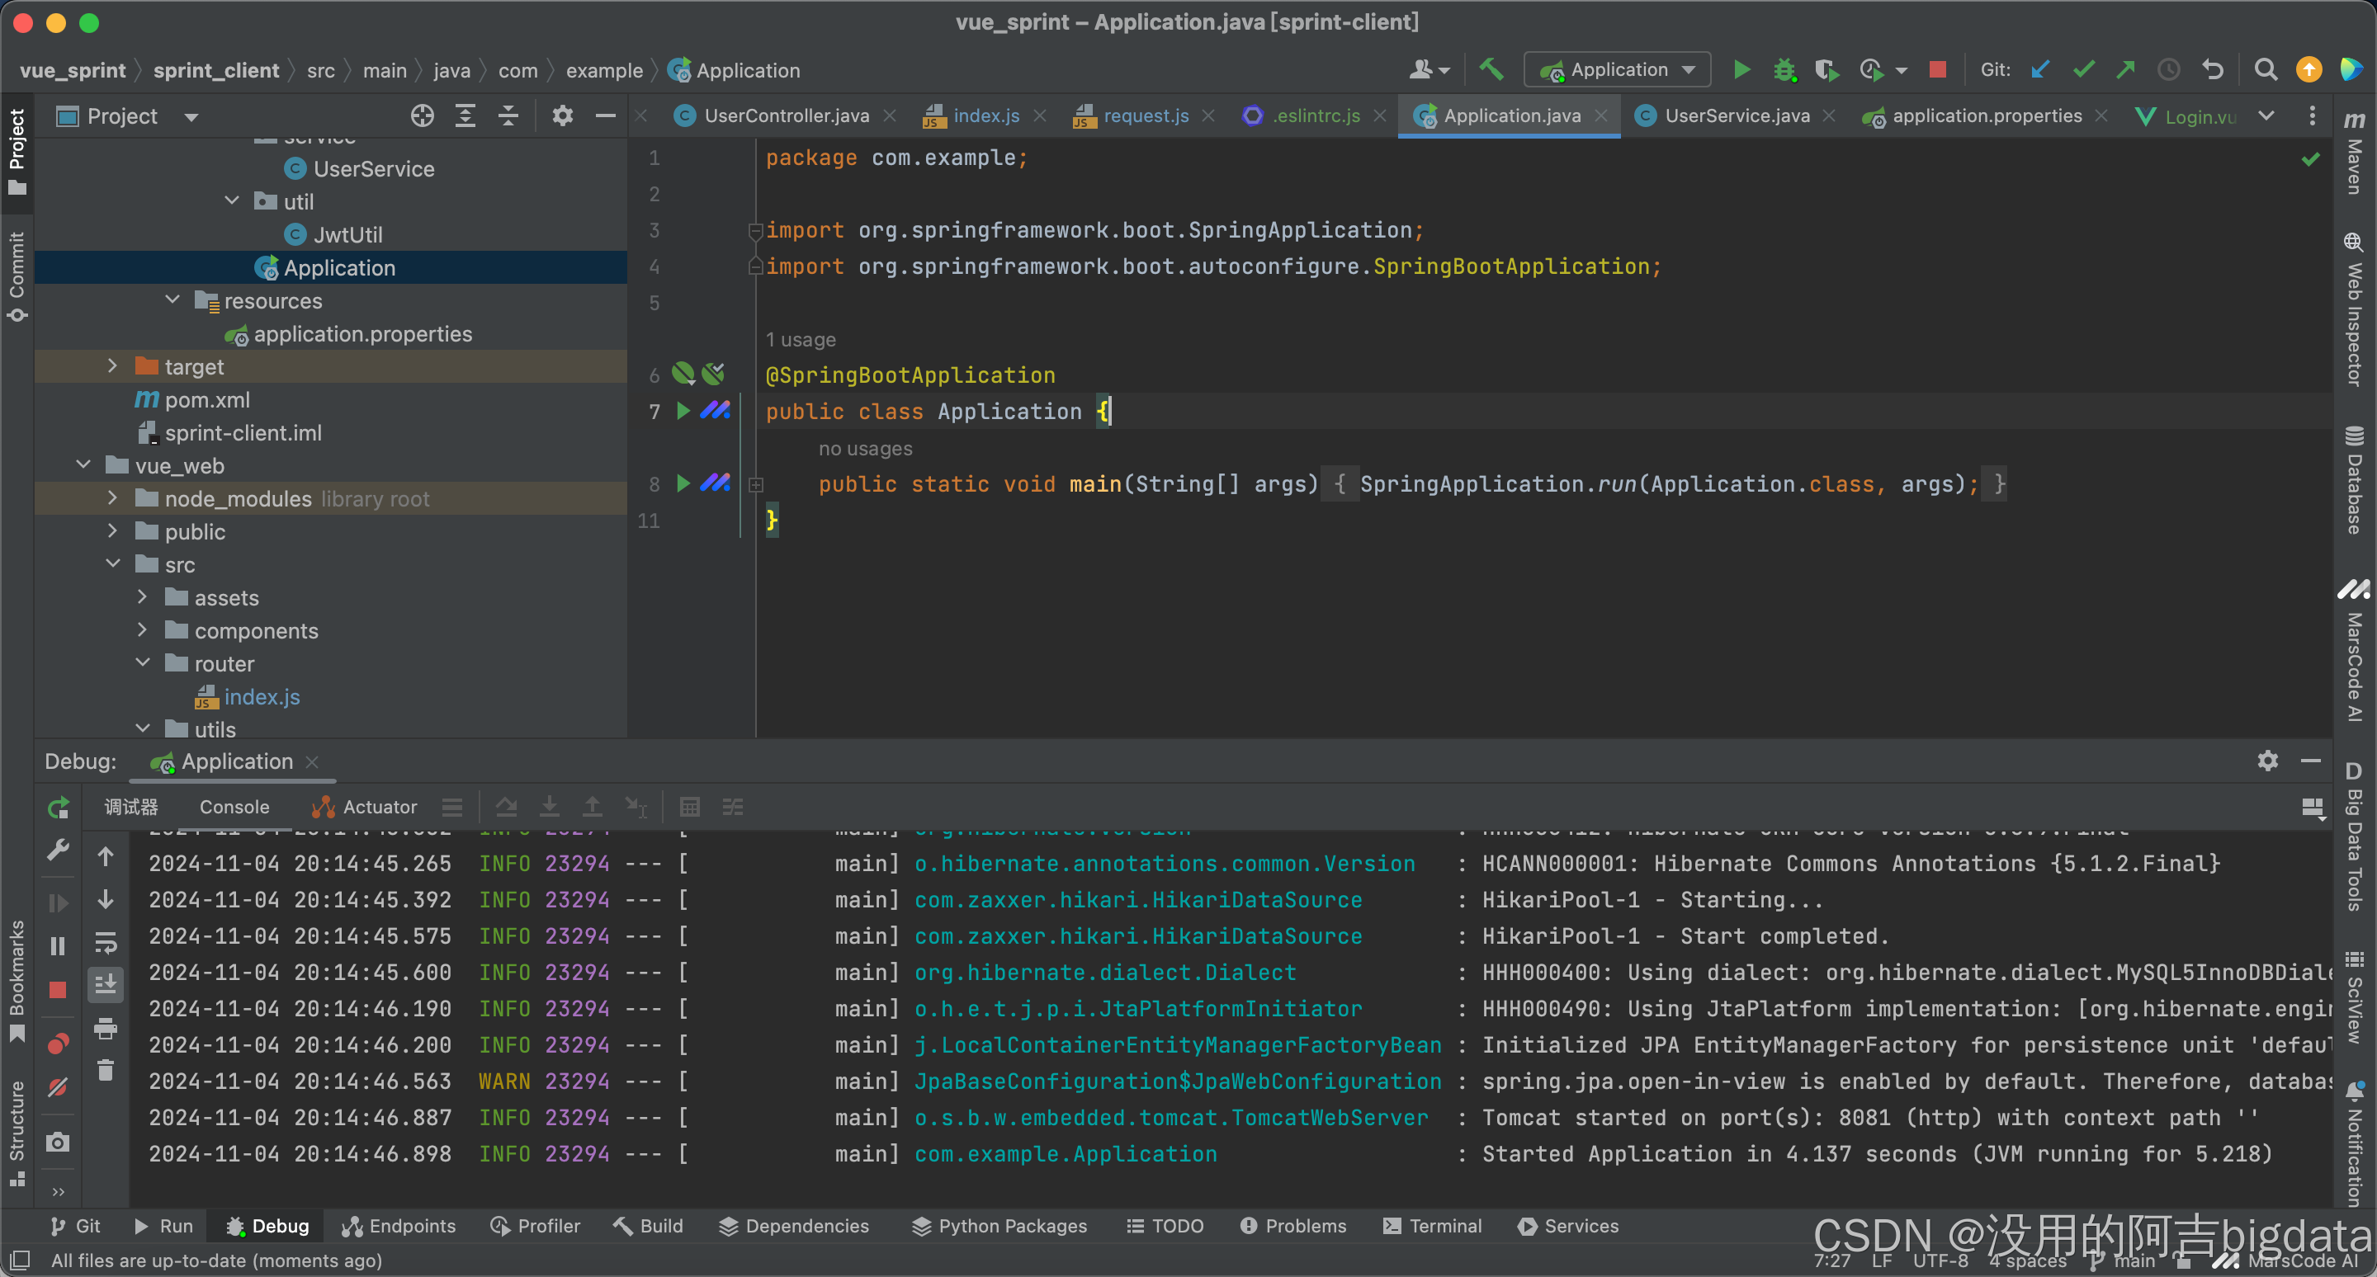Open the Console tab in Debug panel

pos(234,807)
